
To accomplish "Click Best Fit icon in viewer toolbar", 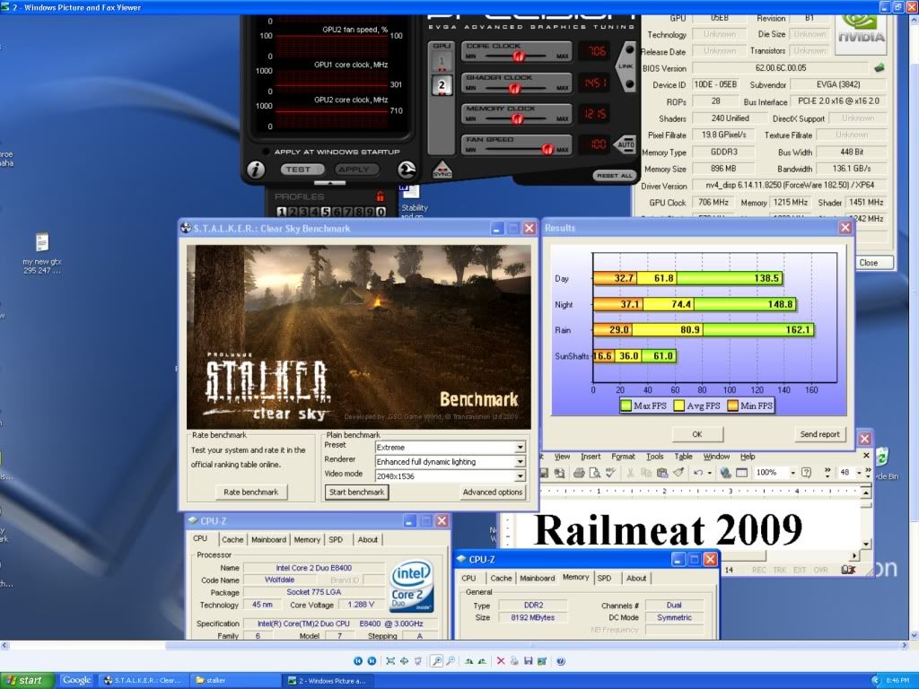I will click(x=390, y=661).
